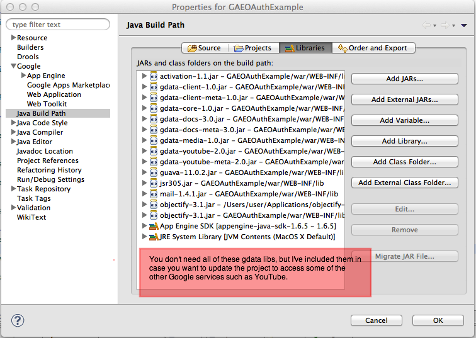This screenshot has width=476, height=338.
Task: Expand the activation-1.1.jar entry
Action: click(145, 76)
